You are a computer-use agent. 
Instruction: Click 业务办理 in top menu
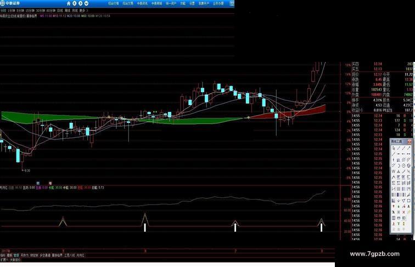click(x=218, y=3)
